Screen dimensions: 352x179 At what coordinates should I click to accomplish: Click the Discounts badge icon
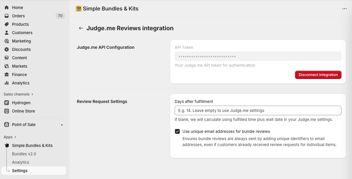tap(7, 49)
